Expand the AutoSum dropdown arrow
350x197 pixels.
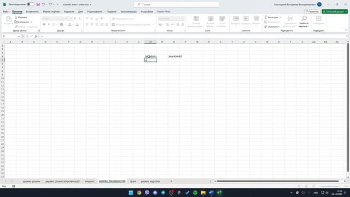click(x=281, y=17)
